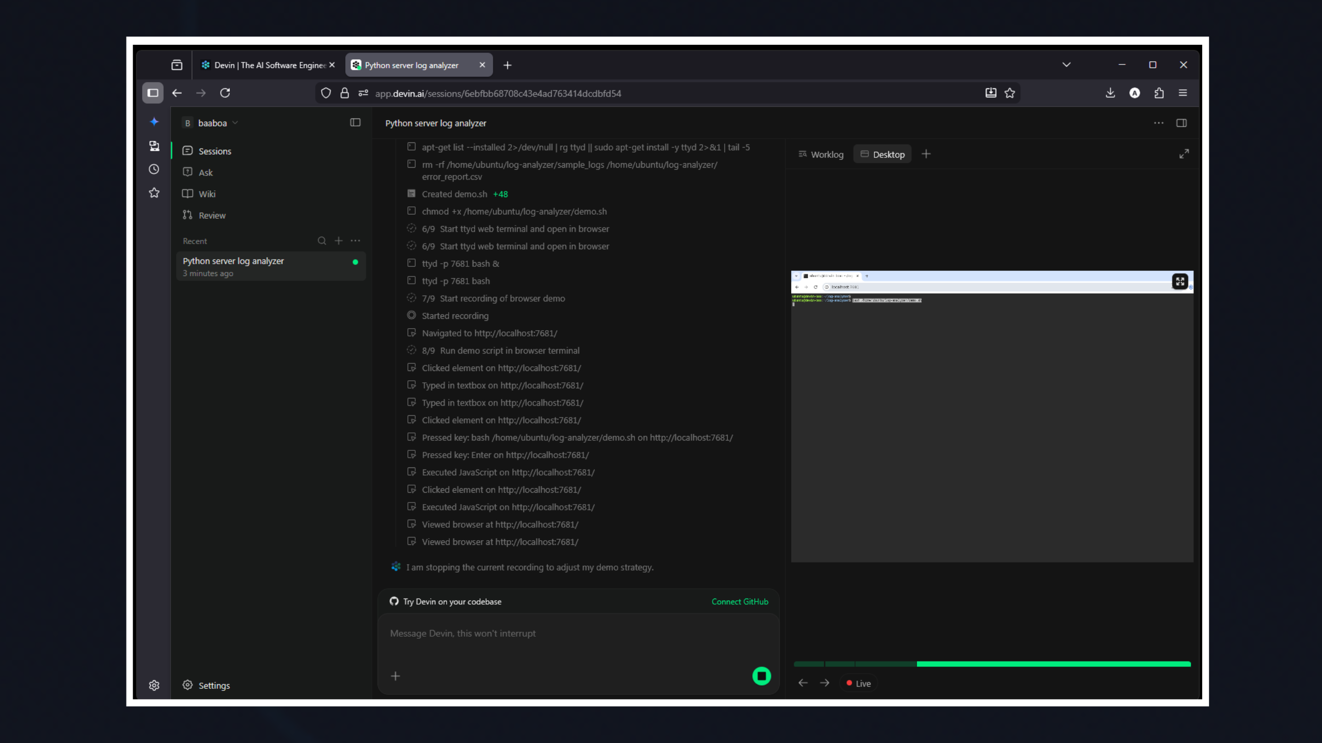
Task: Click the Connect GitHub link
Action: click(739, 602)
